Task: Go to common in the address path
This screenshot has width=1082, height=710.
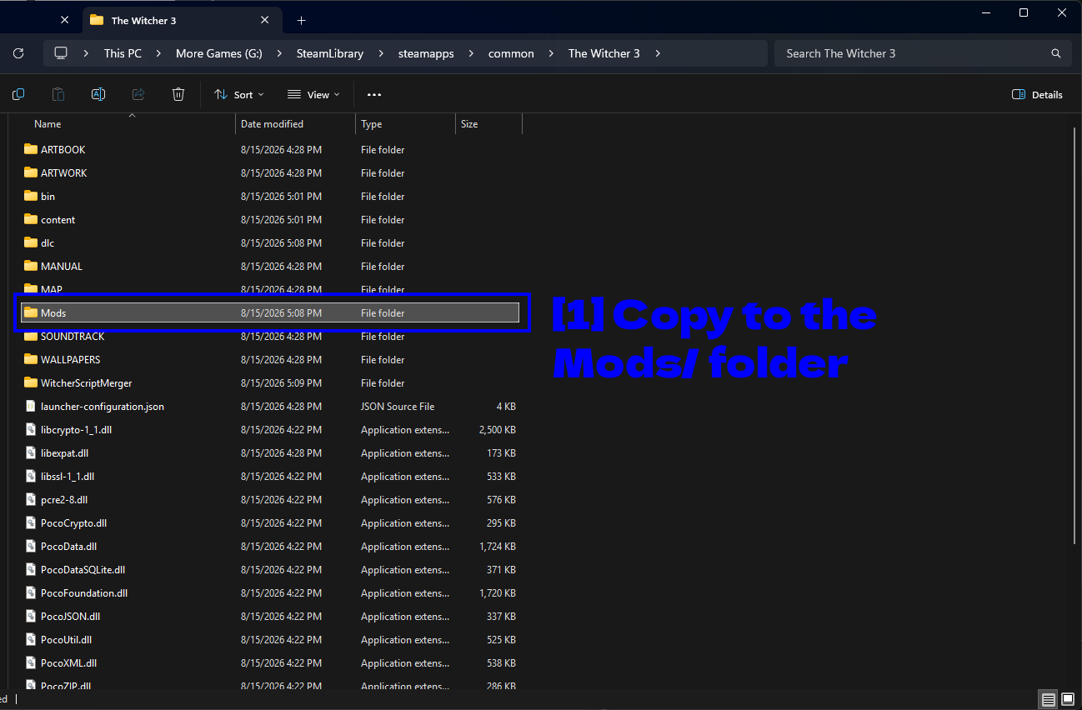Action: coord(511,53)
